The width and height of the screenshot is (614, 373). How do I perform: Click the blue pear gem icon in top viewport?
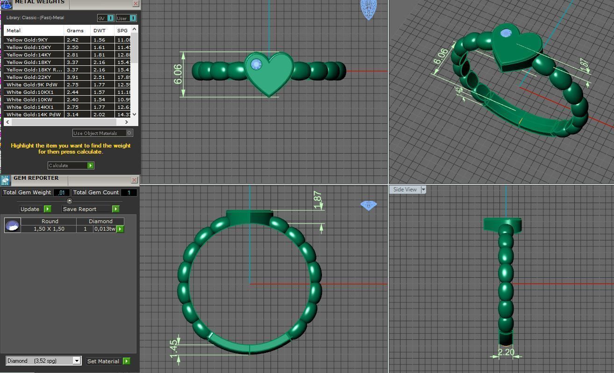(x=369, y=10)
